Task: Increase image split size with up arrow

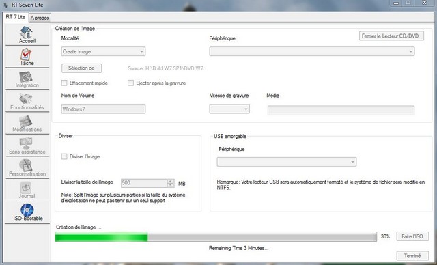Action: pos(171,181)
